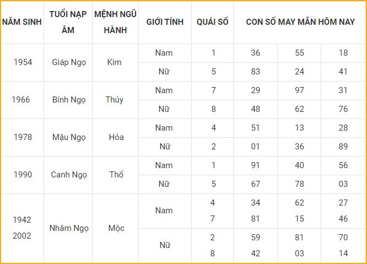Click the NĂM SINH column header
The width and height of the screenshot is (367, 264).
point(22,22)
